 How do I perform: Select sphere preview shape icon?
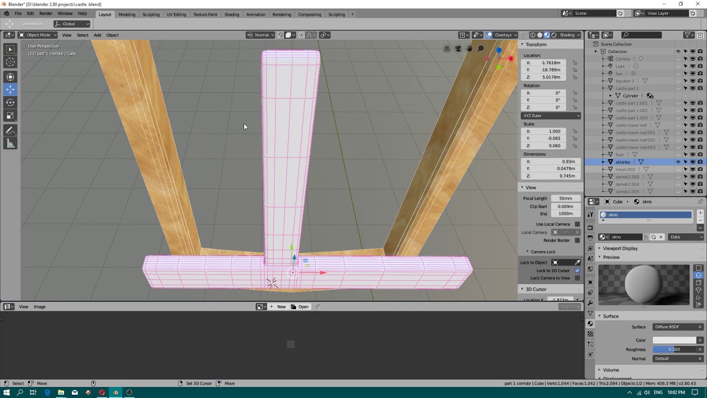pos(699,275)
